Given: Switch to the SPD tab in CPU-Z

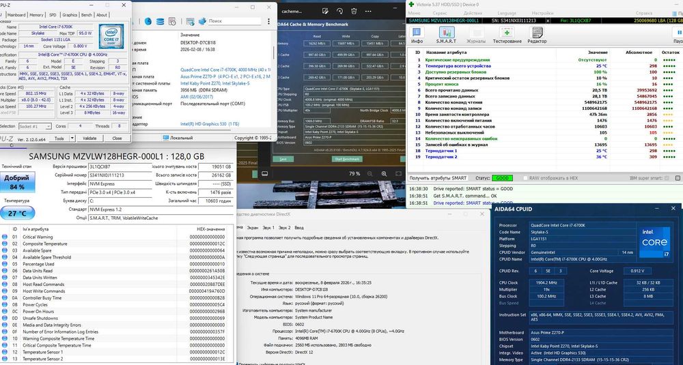Looking at the screenshot, I should click(53, 15).
